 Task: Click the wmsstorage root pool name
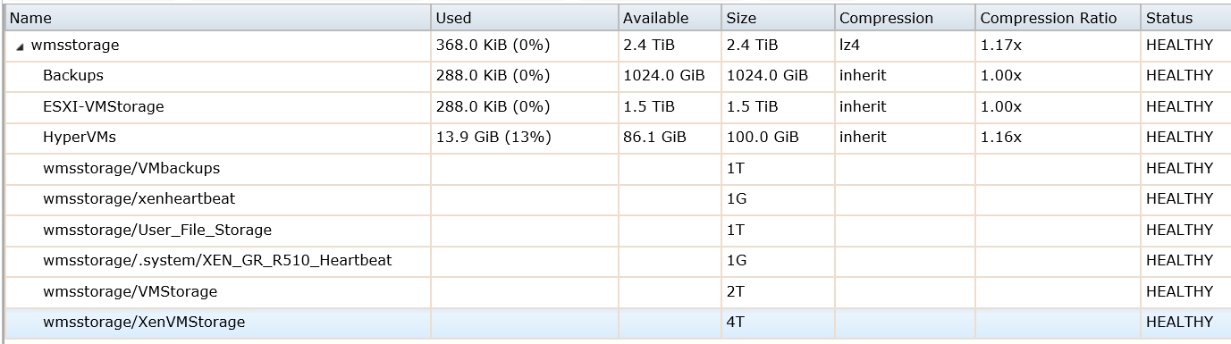coord(75,46)
